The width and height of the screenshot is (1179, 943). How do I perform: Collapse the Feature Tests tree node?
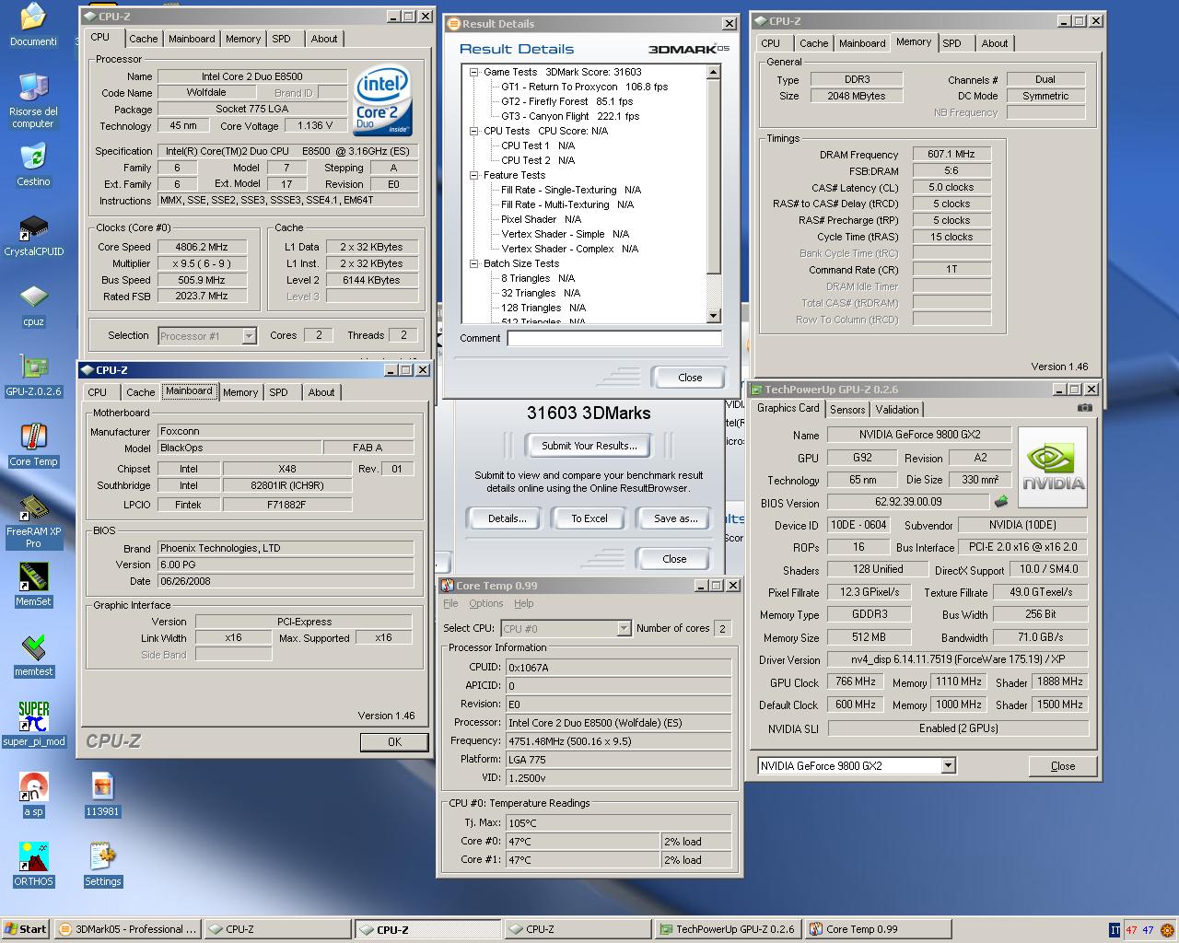[x=474, y=175]
